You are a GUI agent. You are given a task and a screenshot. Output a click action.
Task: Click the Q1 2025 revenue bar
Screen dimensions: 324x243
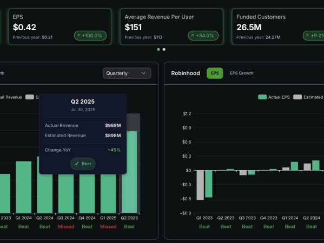click(x=108, y=193)
